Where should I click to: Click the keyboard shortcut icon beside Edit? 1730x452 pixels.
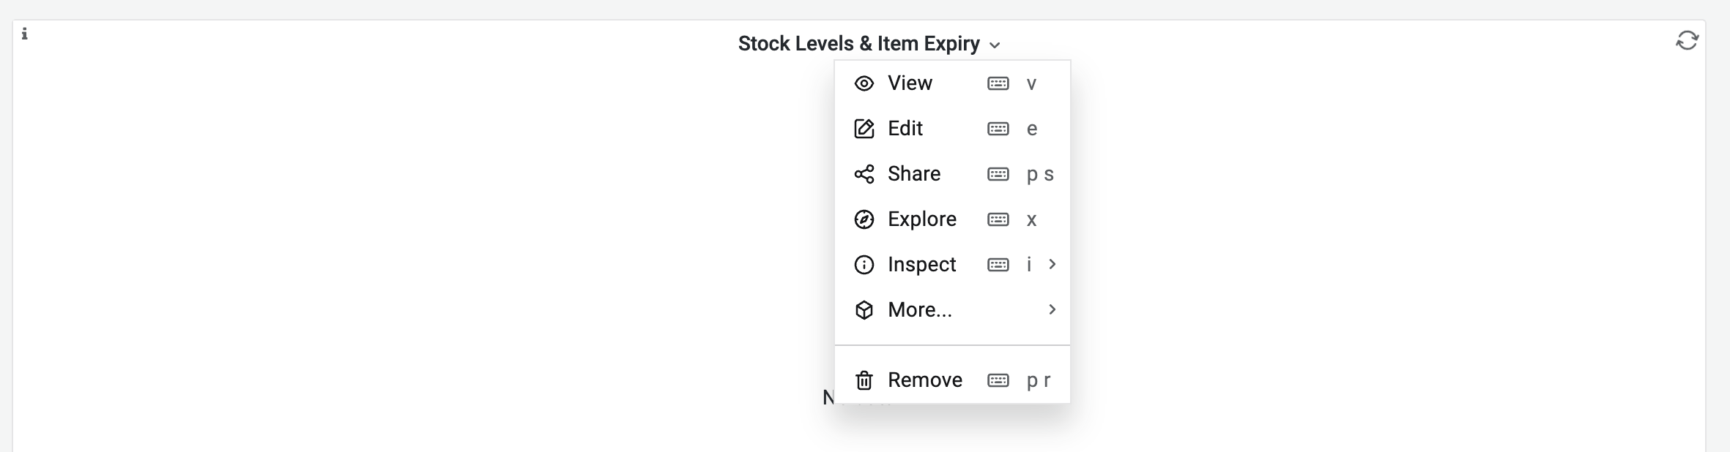[998, 129]
